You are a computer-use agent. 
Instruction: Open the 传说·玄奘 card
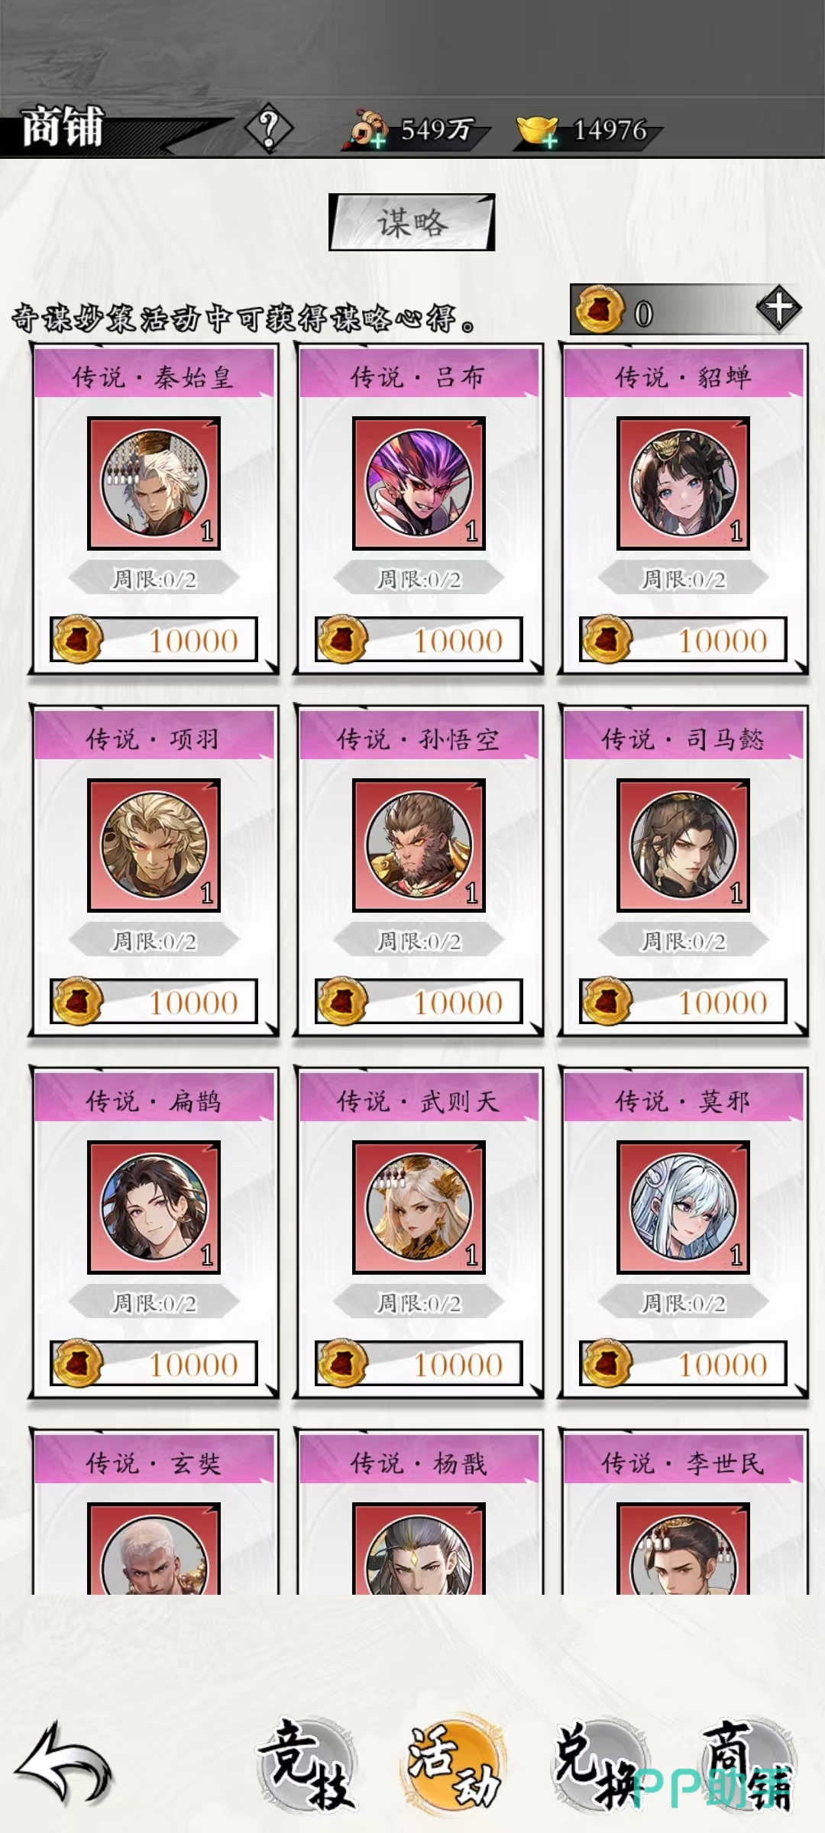154,1512
